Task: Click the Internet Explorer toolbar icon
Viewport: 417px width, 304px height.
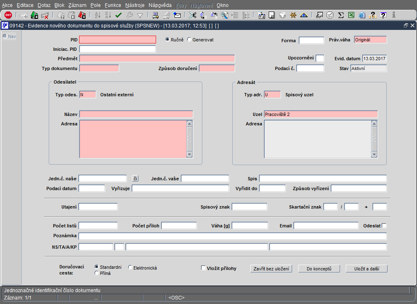Action: (362, 15)
